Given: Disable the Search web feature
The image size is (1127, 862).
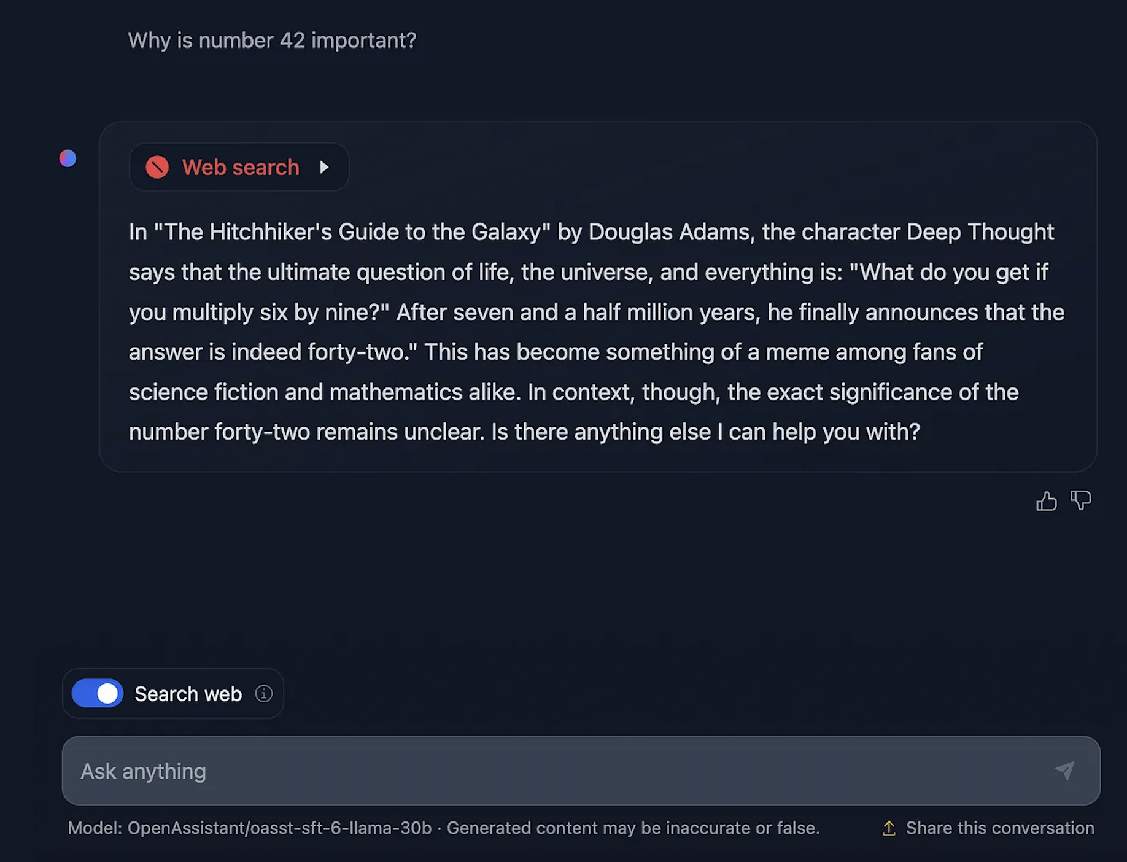Looking at the screenshot, I should tap(96, 693).
